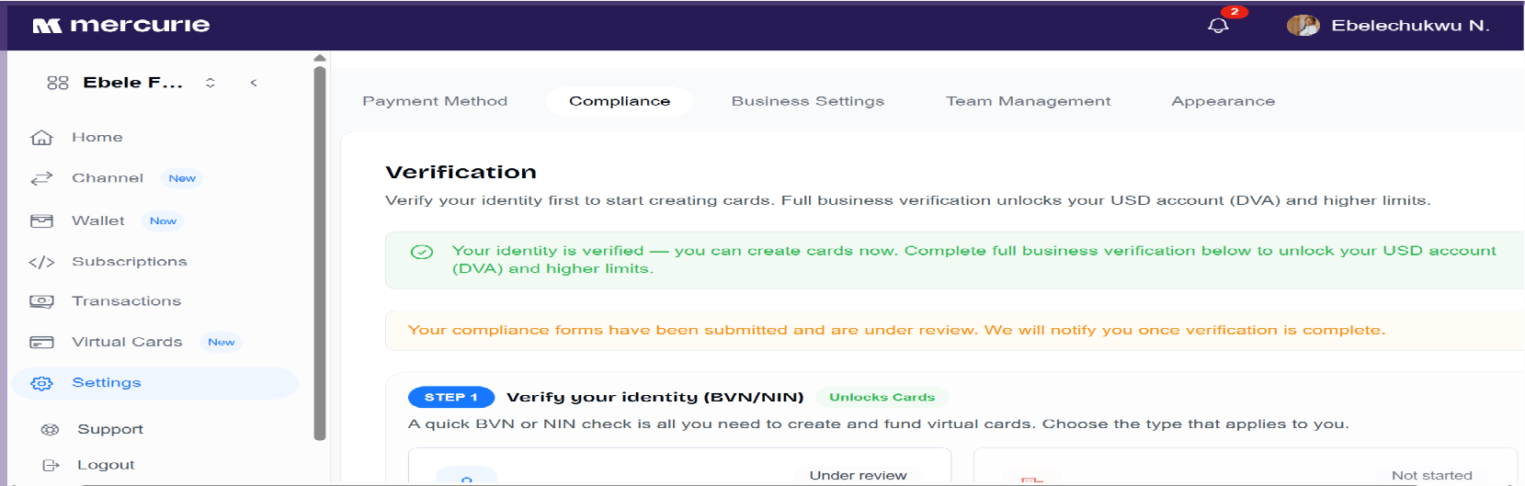Click the Logout door icon
1525x486 pixels.
click(x=51, y=465)
